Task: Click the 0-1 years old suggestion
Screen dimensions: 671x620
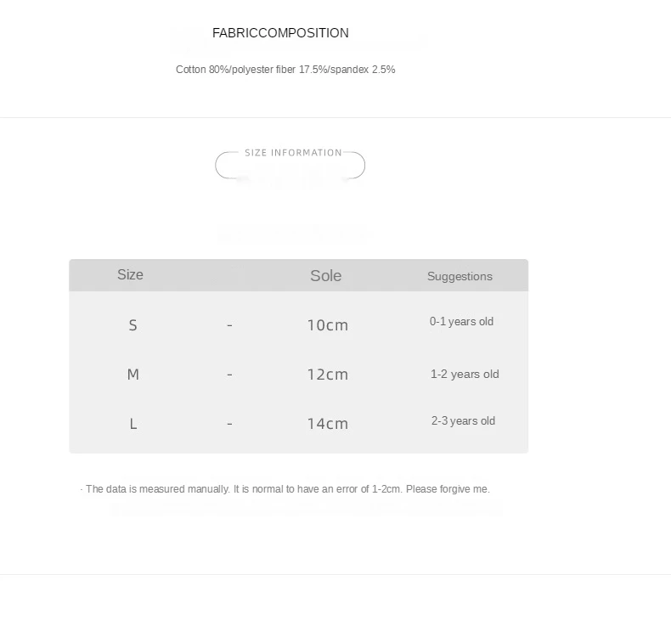Action: pos(461,321)
